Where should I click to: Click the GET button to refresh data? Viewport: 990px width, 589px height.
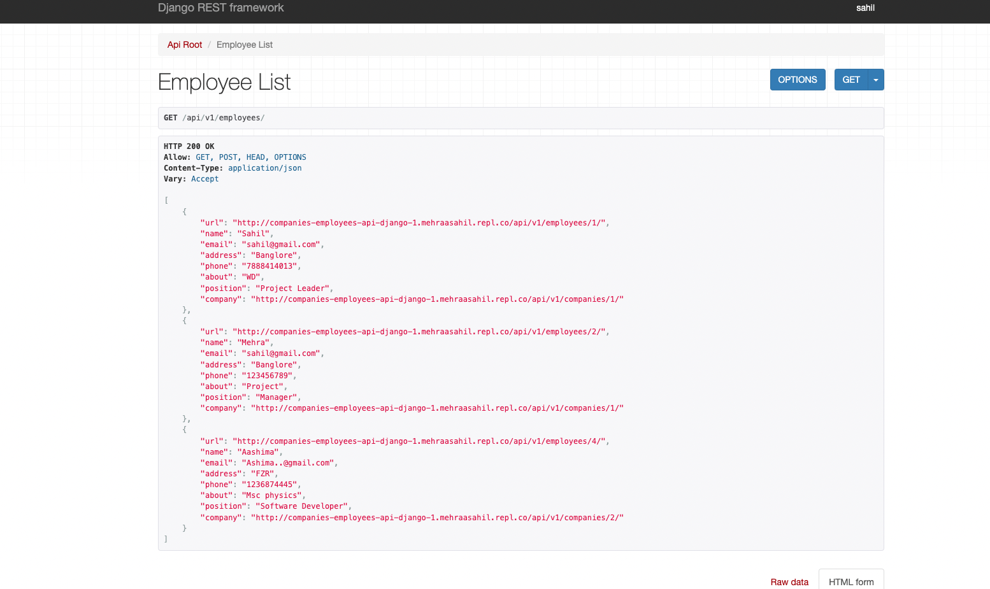[x=850, y=79]
